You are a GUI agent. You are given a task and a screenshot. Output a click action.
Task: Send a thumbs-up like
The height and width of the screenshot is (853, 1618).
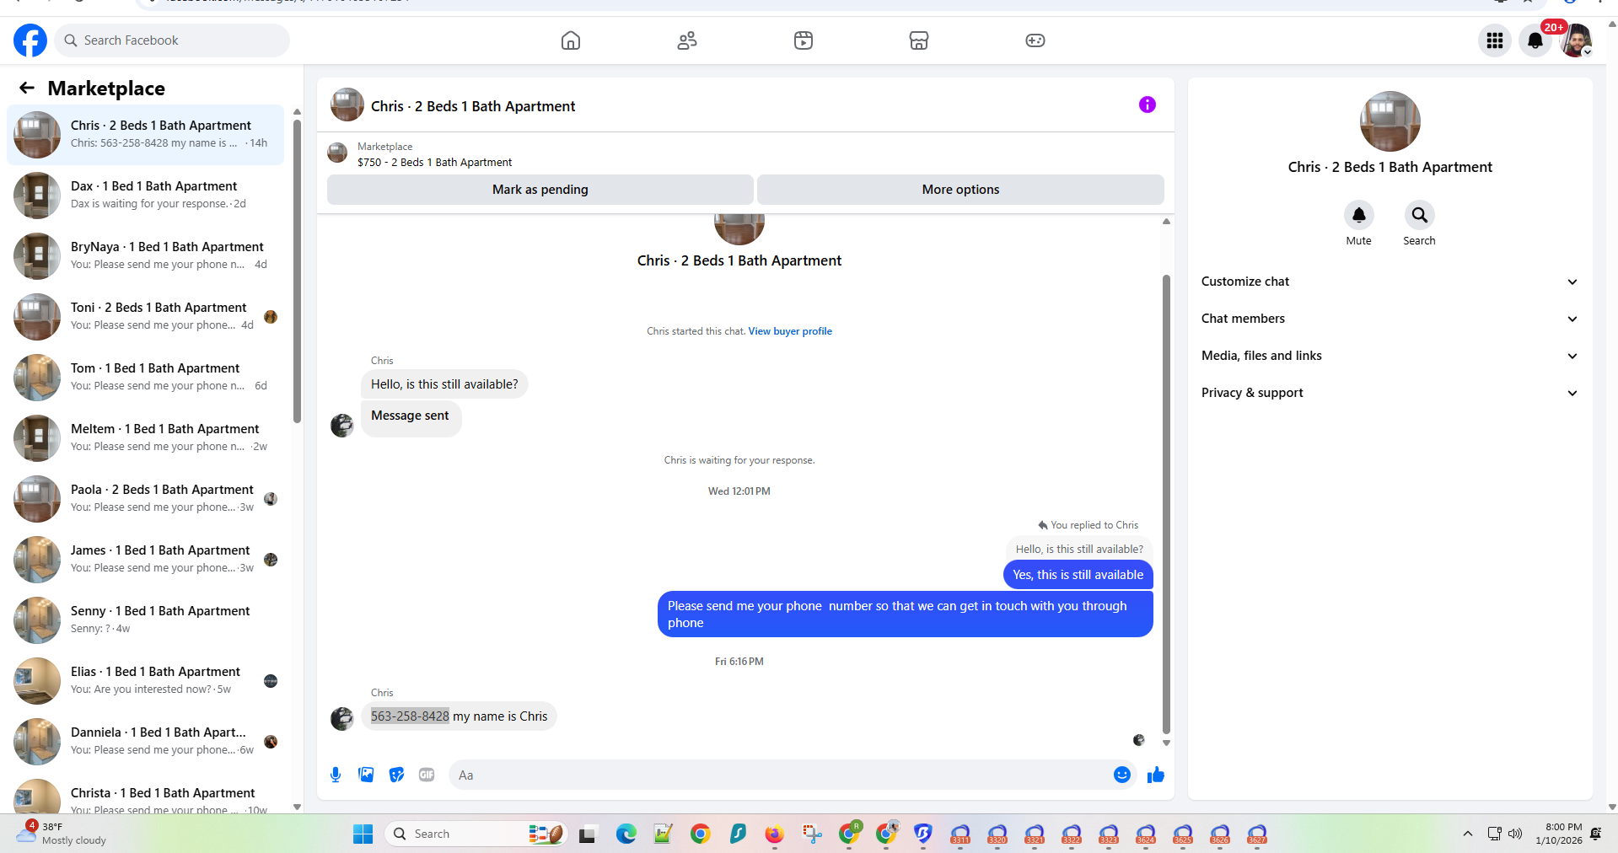(x=1155, y=775)
